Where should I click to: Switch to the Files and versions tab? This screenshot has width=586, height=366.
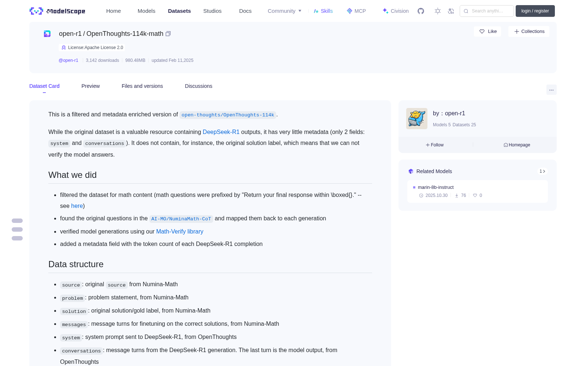[x=142, y=86]
